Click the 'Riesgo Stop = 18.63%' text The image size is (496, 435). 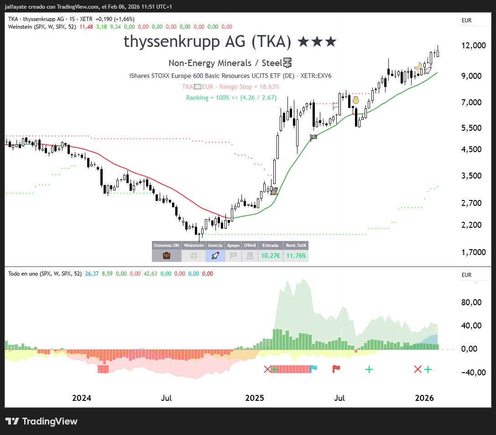pyautogui.click(x=249, y=87)
